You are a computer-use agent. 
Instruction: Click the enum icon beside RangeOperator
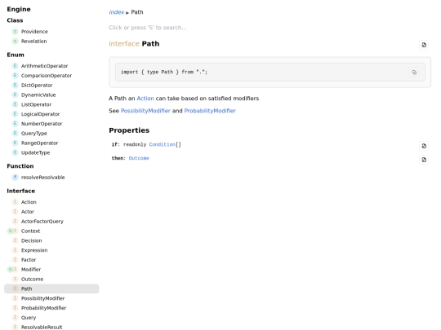click(x=16, y=143)
